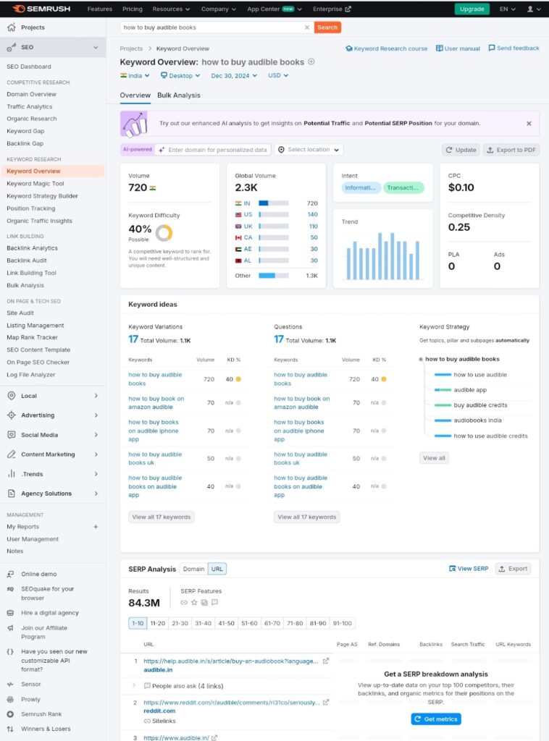
Task: Open external link icon for reddit.com result
Action: pyautogui.click(x=326, y=702)
